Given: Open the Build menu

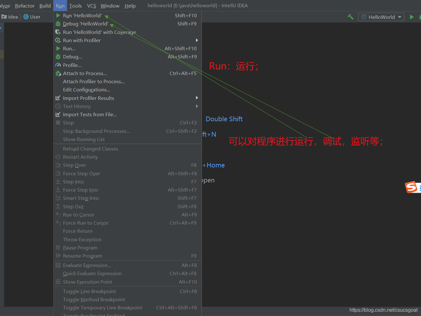Looking at the screenshot, I should pos(45,6).
